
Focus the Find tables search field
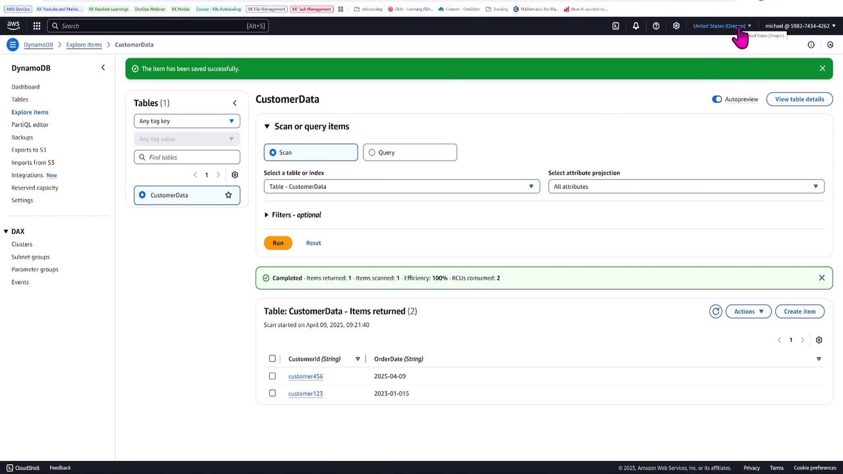[187, 157]
